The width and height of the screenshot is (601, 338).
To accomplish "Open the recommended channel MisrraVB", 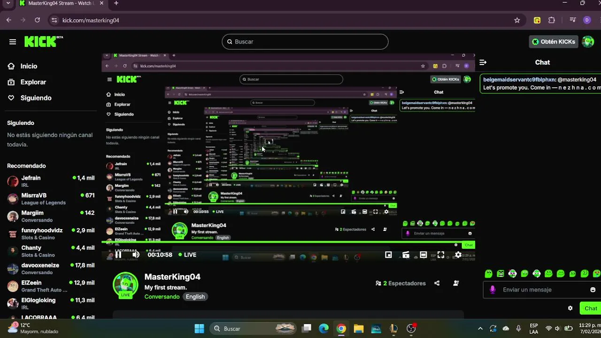I will (51, 199).
